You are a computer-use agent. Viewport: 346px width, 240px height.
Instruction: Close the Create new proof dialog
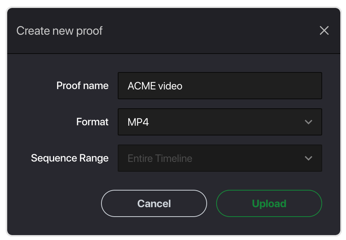click(324, 31)
